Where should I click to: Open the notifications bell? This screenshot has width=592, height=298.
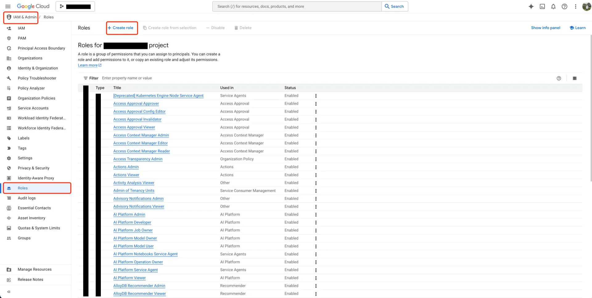[553, 6]
